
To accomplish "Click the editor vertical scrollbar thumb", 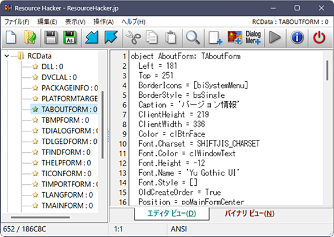I will click(327, 70).
